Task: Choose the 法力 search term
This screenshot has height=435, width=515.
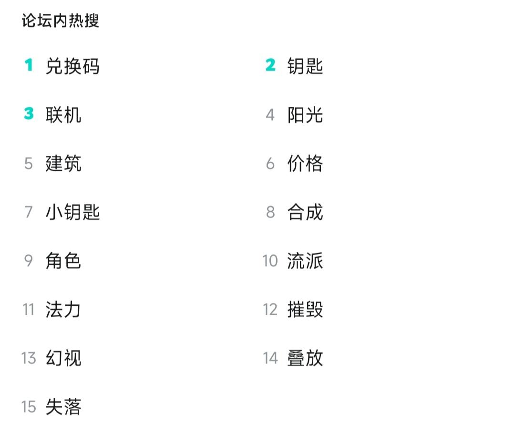Action: (x=63, y=310)
